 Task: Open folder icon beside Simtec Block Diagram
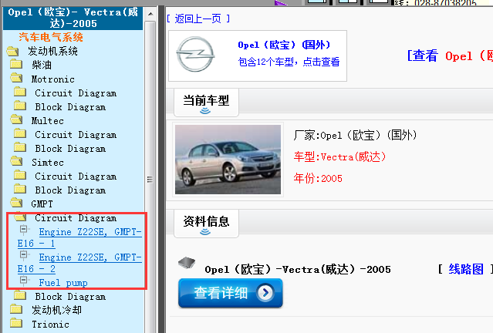tap(20, 189)
